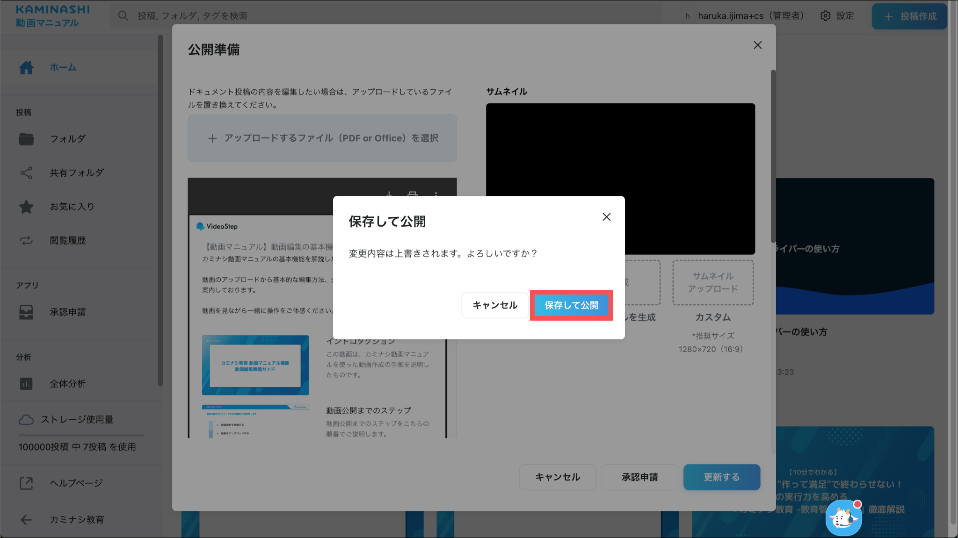The image size is (958, 538).
Task: Open 設定 gear icon in header
Action: pyautogui.click(x=826, y=16)
